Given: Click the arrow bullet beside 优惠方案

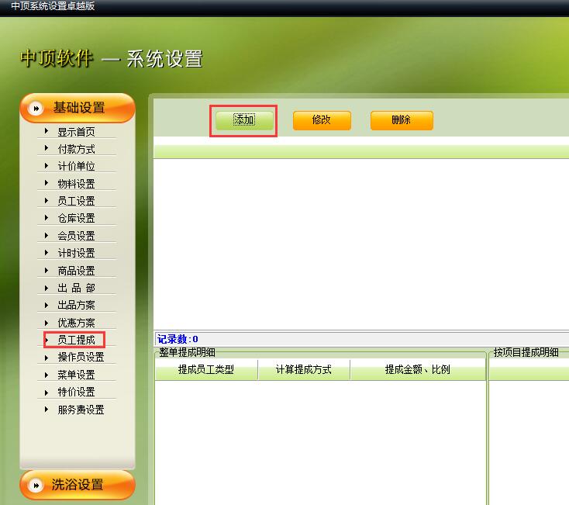Looking at the screenshot, I should pos(47,323).
